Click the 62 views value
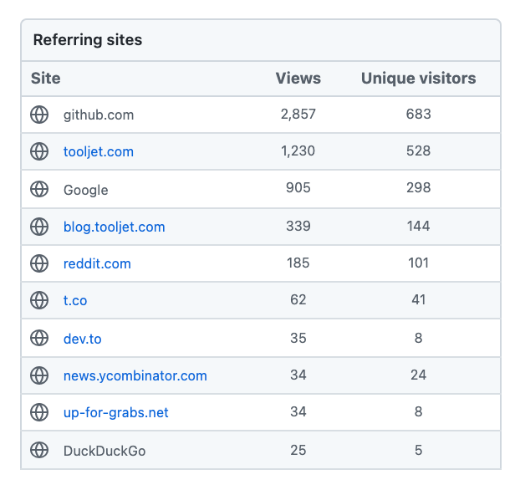 (298, 299)
